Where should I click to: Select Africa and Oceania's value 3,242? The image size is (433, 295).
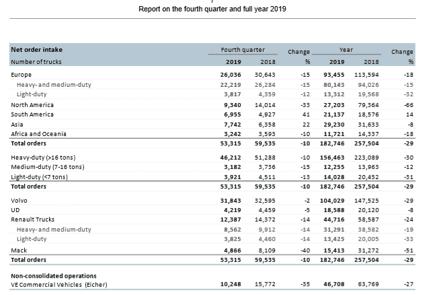tap(233, 134)
